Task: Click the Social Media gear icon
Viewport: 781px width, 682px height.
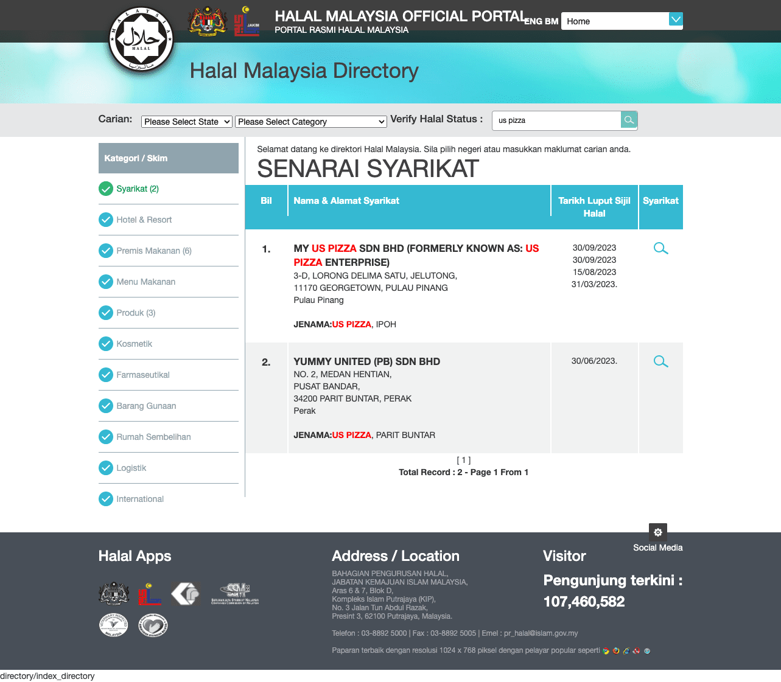Action: coord(658,532)
